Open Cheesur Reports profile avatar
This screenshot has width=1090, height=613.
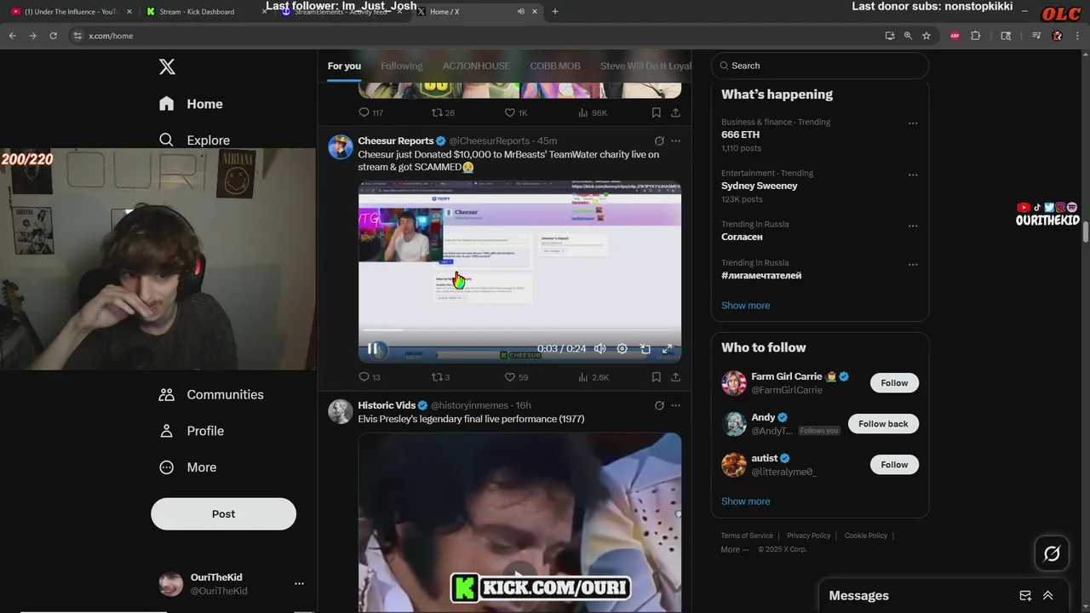pyautogui.click(x=341, y=146)
